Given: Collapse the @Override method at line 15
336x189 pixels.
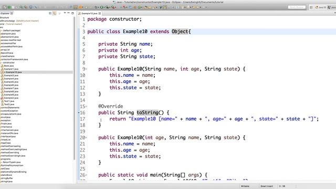Looking at the screenshot, I should click(x=86, y=106).
